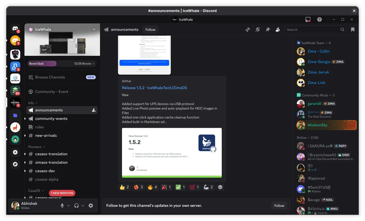Image resolution: width=365 pixels, height=221 pixels.
Task: Switch to the rules channel
Action: point(39,127)
